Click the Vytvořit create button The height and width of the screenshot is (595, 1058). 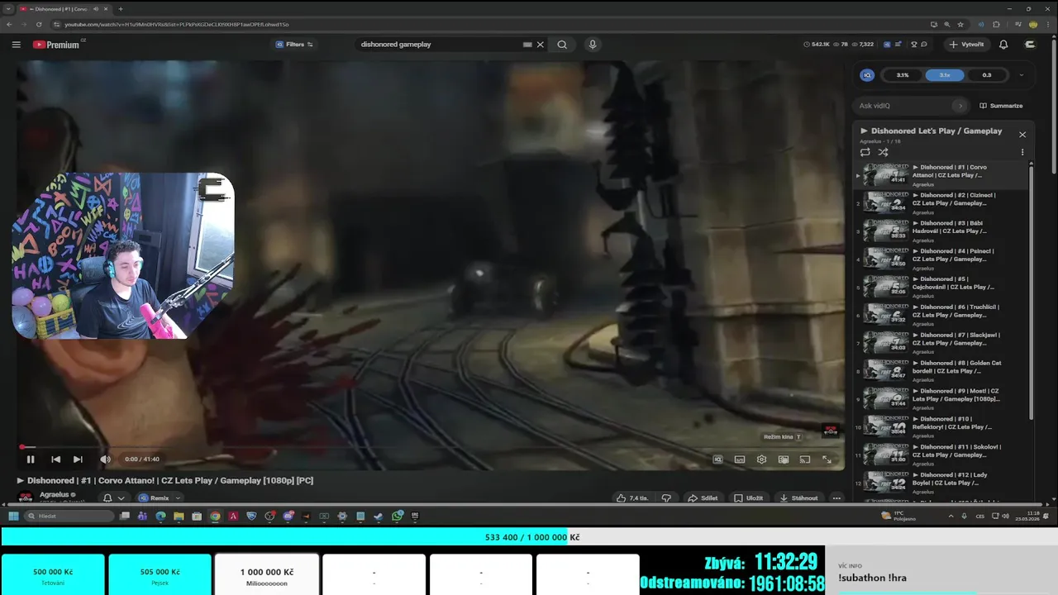pyautogui.click(x=966, y=45)
